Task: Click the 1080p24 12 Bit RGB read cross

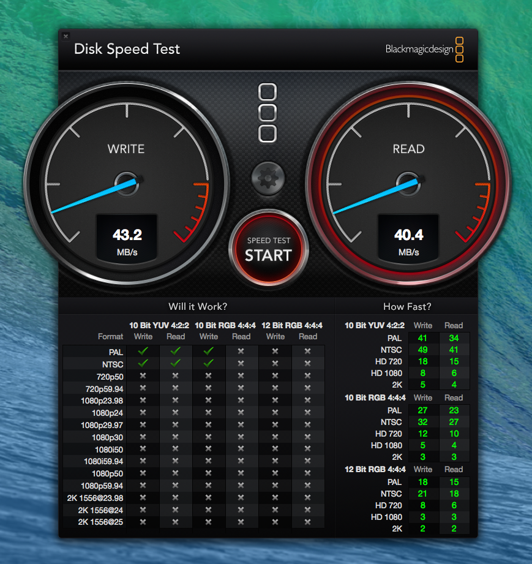Action: 307,412
